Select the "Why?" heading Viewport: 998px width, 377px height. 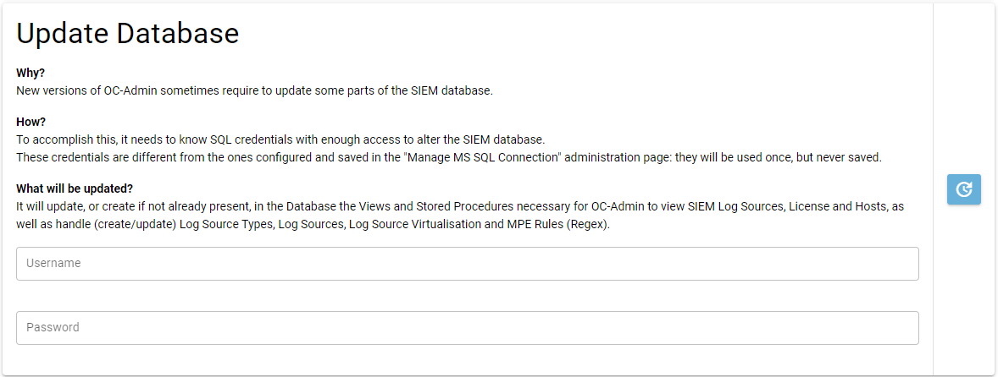(30, 73)
